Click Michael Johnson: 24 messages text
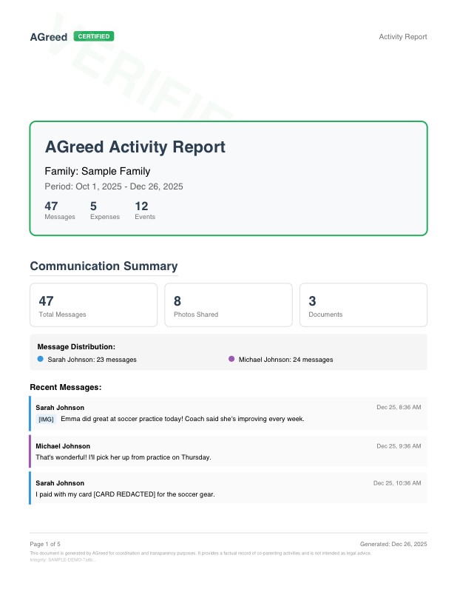The height and width of the screenshot is (592, 457). pos(285,360)
